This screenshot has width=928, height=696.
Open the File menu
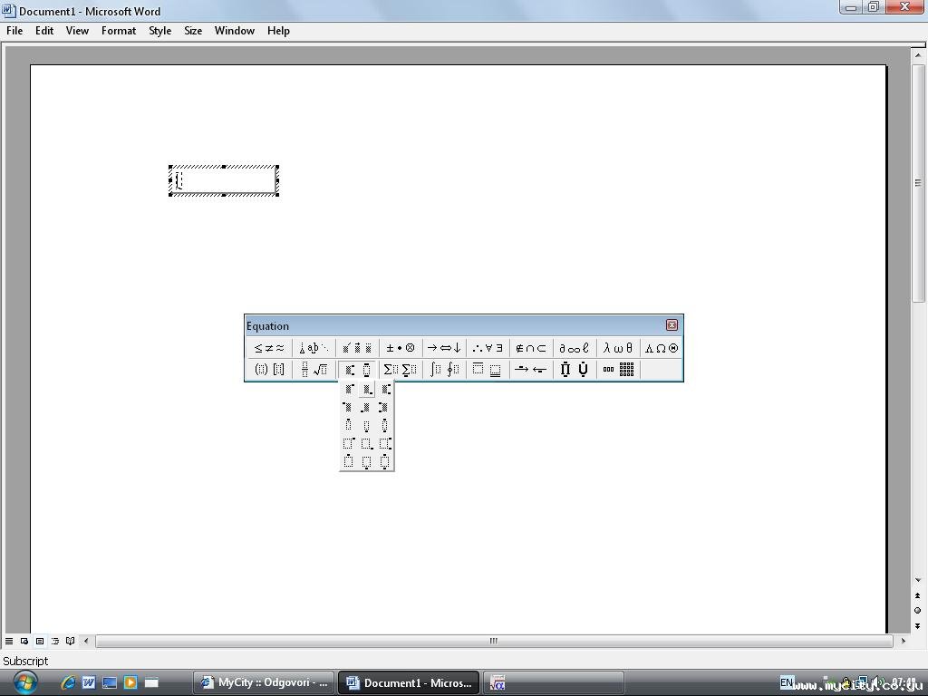point(14,31)
